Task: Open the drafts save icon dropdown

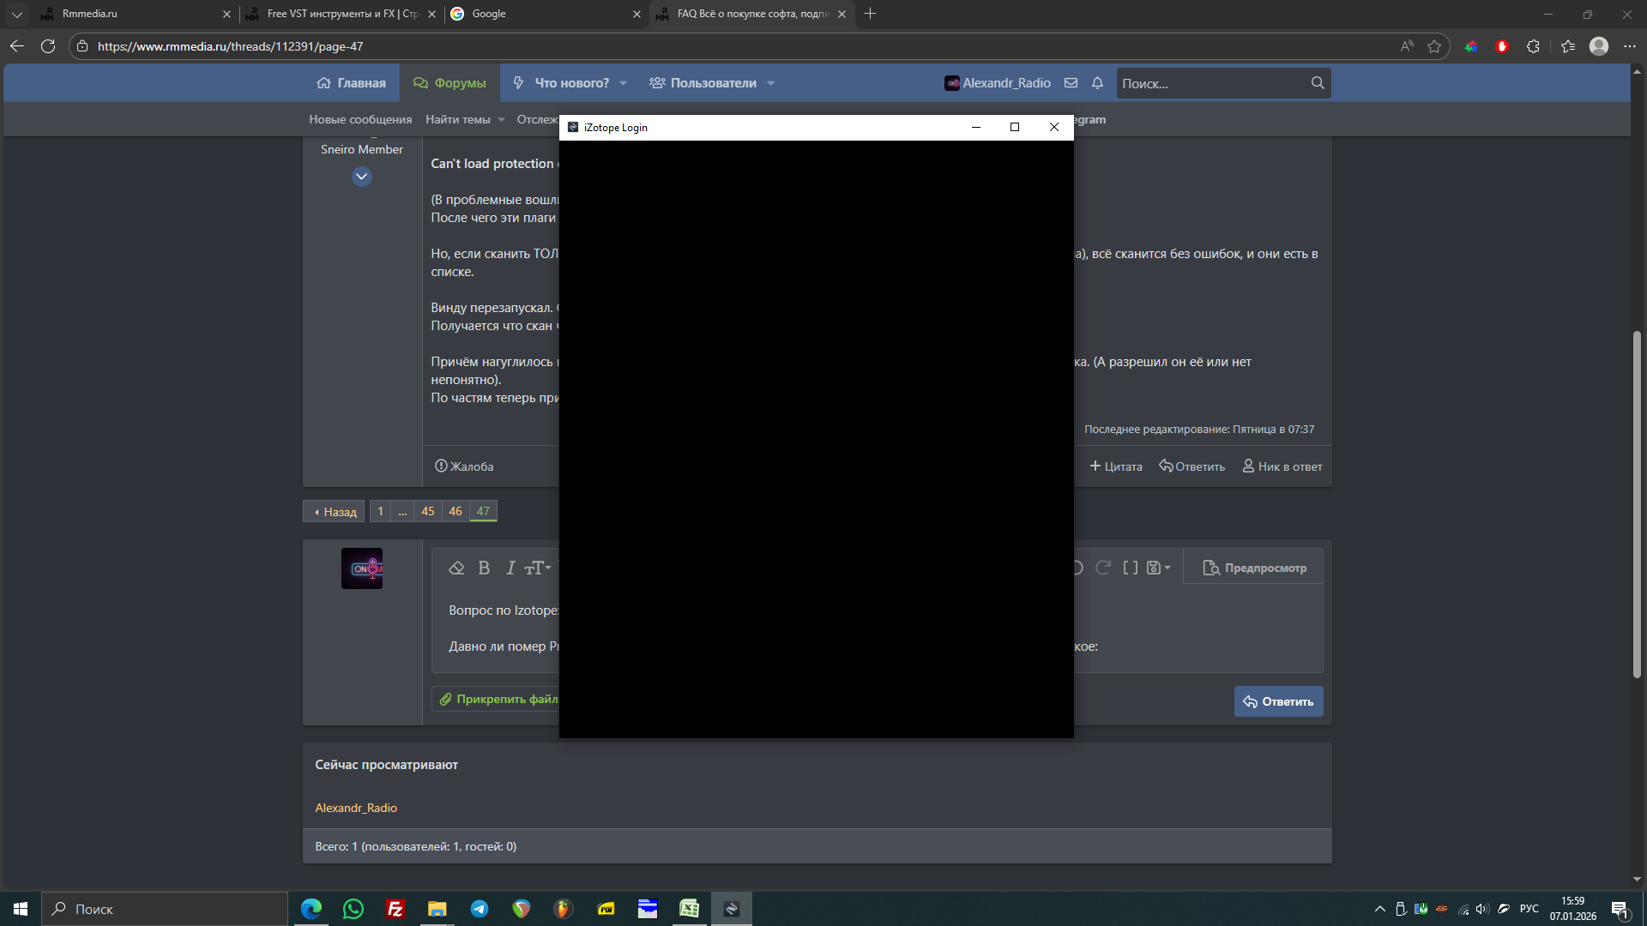Action: (1158, 568)
